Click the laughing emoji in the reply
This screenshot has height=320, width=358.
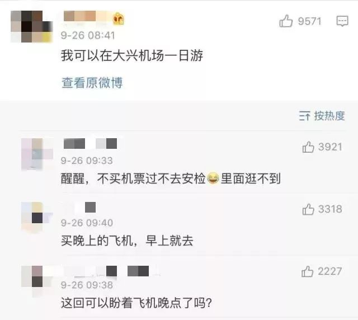[213, 178]
